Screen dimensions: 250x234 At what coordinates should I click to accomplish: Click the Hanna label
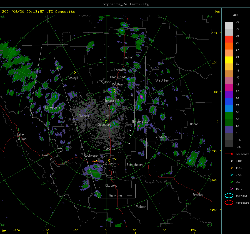(194, 124)
